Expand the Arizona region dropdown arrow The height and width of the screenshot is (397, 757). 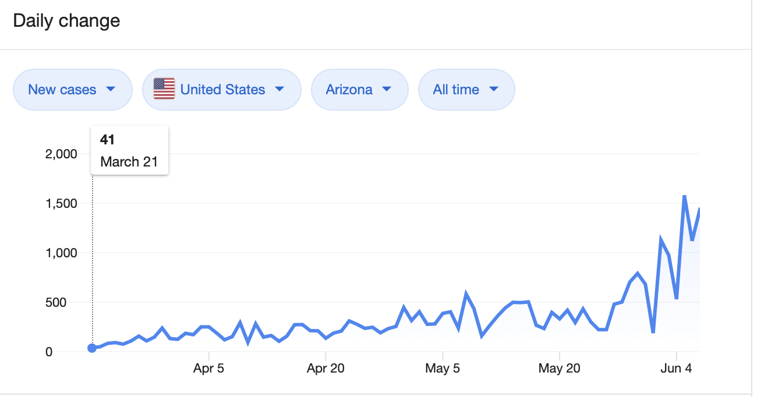[386, 89]
